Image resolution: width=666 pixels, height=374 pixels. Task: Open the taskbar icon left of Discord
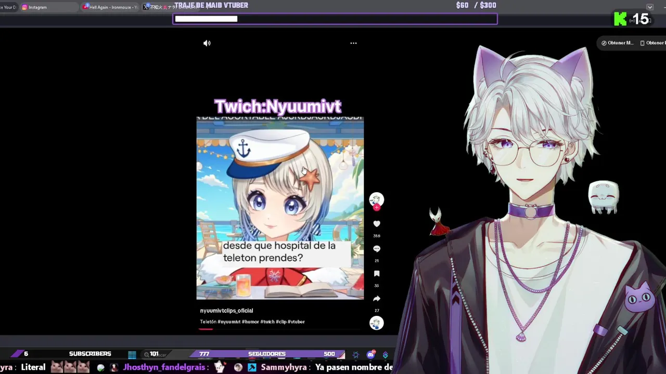pos(356,355)
